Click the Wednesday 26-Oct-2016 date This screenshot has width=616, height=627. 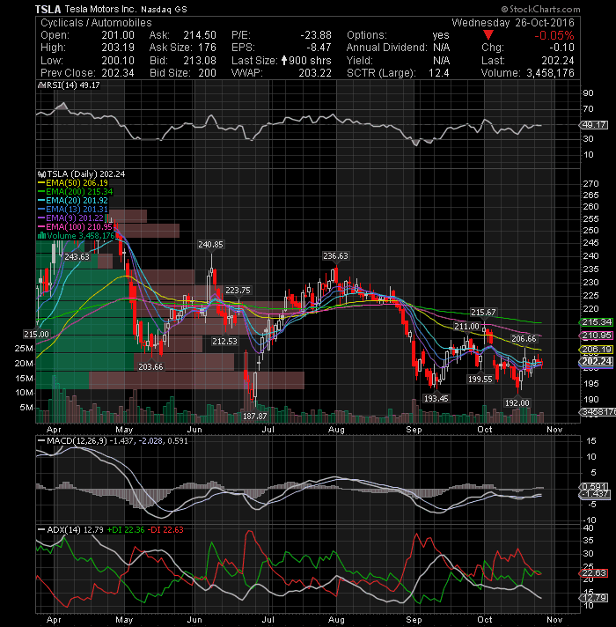(513, 23)
